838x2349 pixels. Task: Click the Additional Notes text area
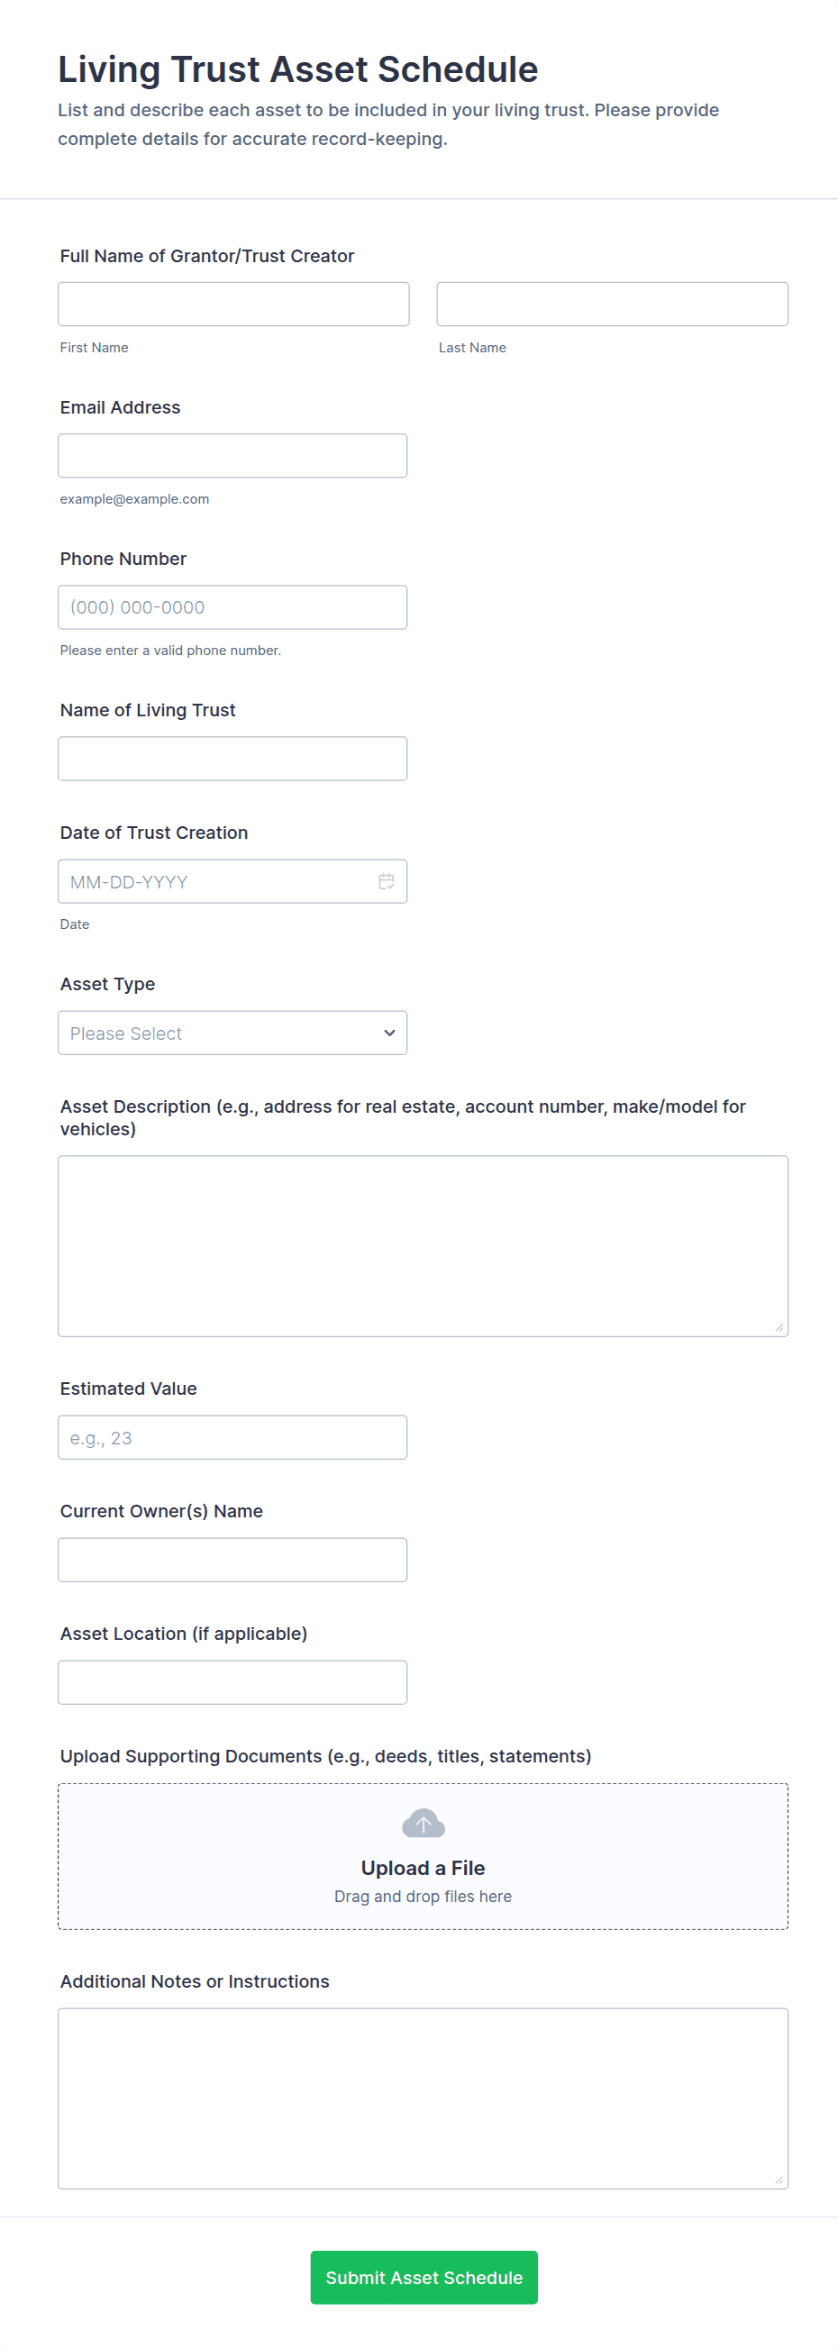coord(423,2098)
